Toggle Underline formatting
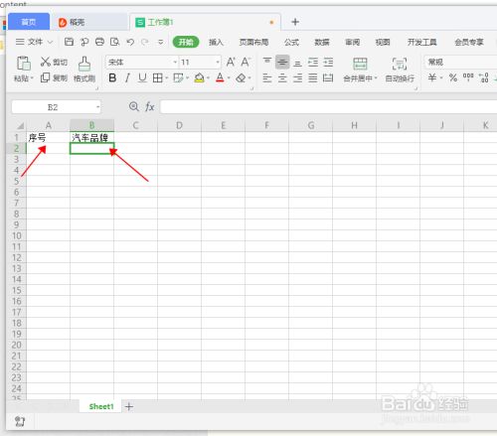Viewport: 497px width, 436px height. [142, 77]
